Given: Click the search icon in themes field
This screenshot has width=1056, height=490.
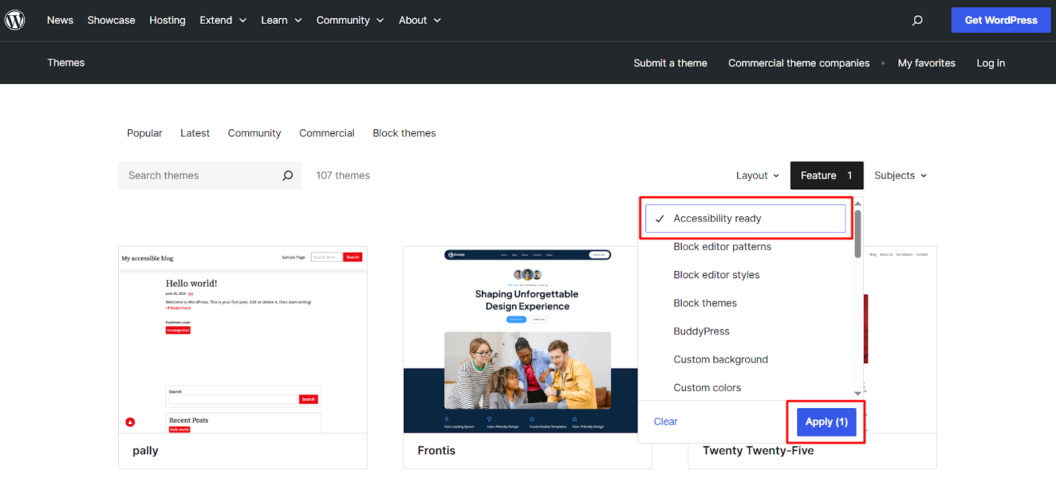Looking at the screenshot, I should pos(288,175).
